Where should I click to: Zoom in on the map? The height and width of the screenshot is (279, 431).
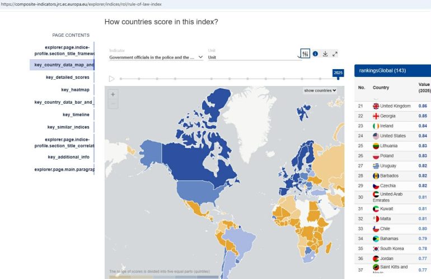coord(113,95)
